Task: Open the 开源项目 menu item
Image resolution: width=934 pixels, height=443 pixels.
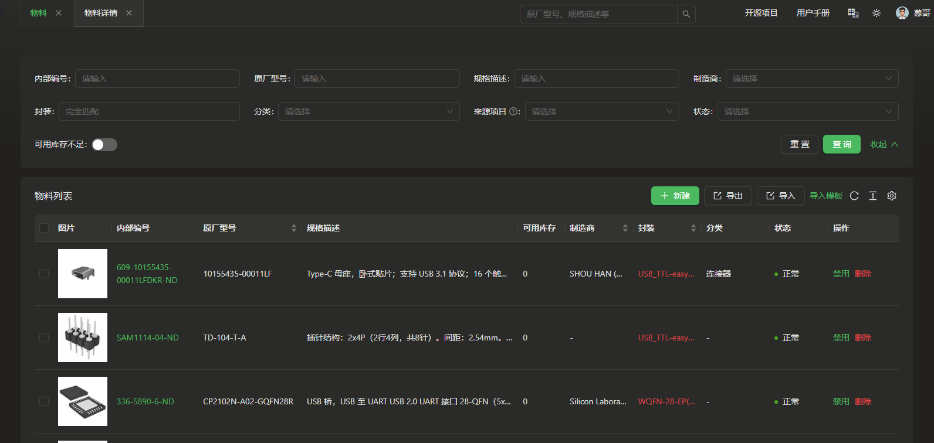Action: click(x=761, y=13)
